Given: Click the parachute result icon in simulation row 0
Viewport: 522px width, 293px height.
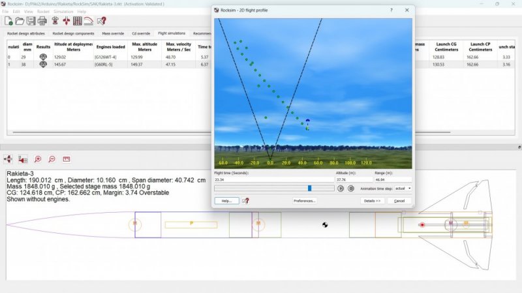Looking at the screenshot, I should pos(43,57).
